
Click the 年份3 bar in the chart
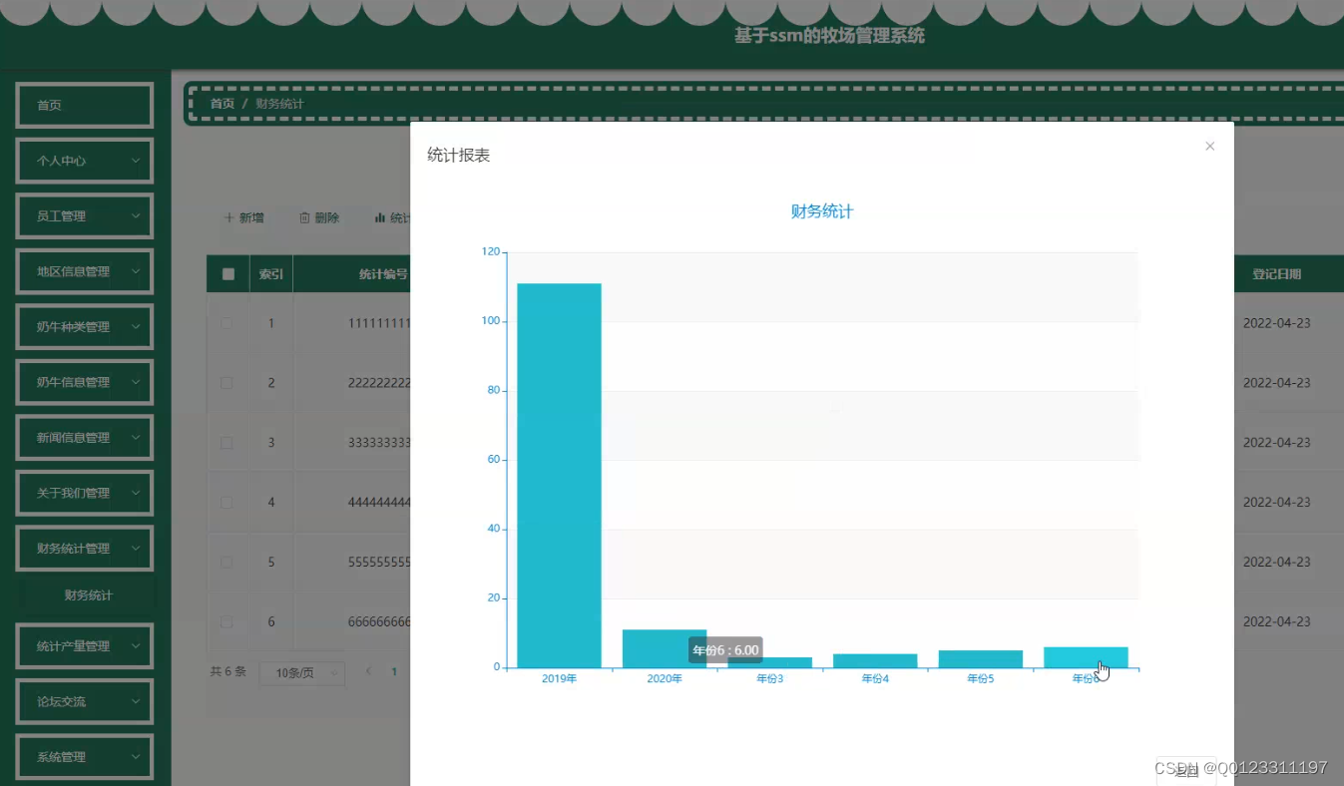[769, 662]
